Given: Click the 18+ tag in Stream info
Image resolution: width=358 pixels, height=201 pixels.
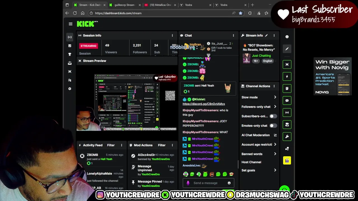Looking at the screenshot, I should [x=256, y=61].
